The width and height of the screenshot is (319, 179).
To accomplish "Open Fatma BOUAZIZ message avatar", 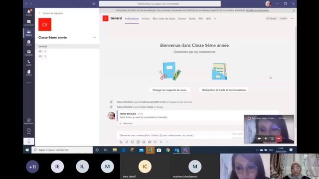I will tap(111, 115).
